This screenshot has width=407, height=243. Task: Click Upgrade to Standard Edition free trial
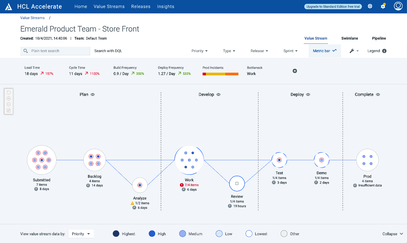(333, 6)
